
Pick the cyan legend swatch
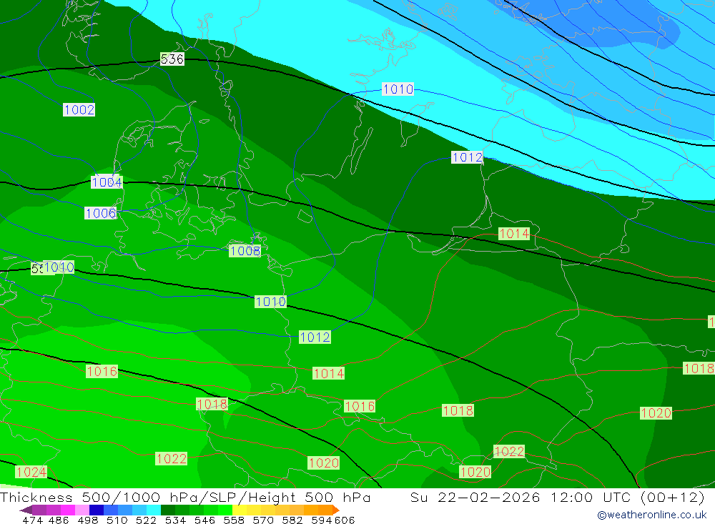tap(154, 510)
